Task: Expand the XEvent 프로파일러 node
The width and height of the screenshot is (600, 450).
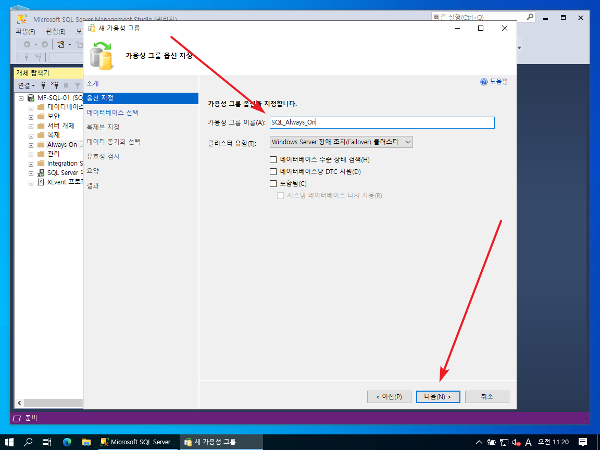Action: pos(31,183)
